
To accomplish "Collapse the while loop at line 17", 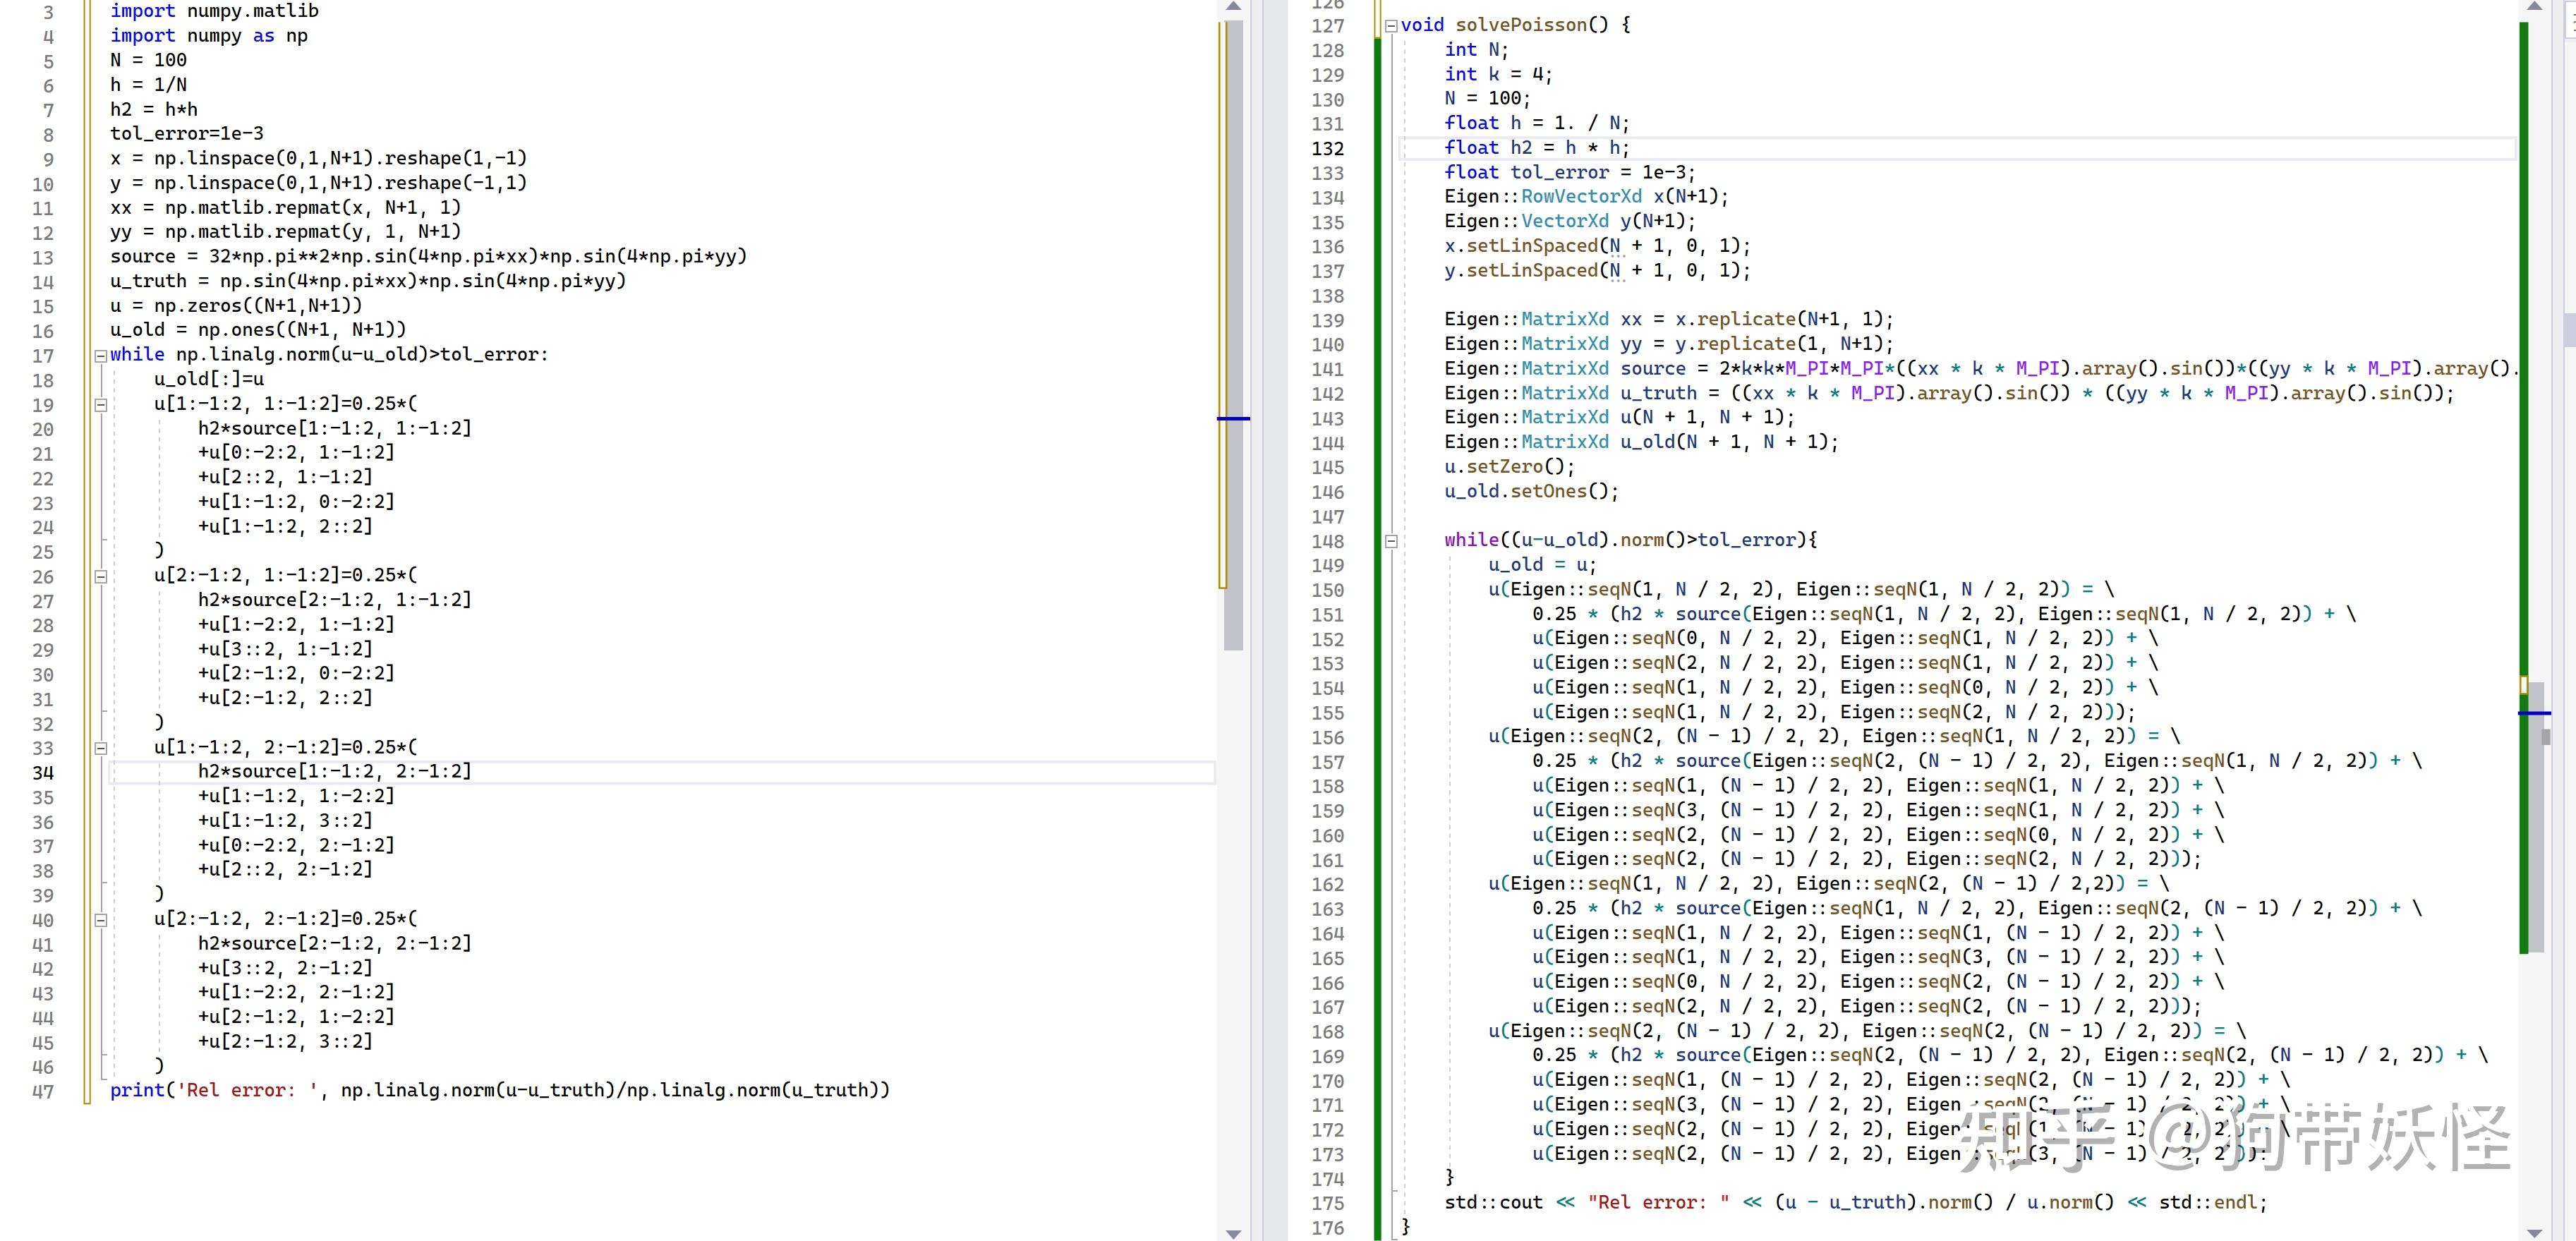I will pyautogui.click(x=100, y=356).
